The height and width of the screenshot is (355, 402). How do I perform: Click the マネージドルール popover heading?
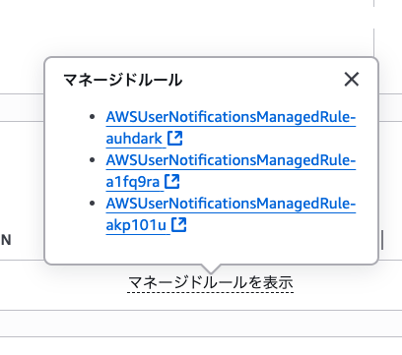tap(122, 80)
